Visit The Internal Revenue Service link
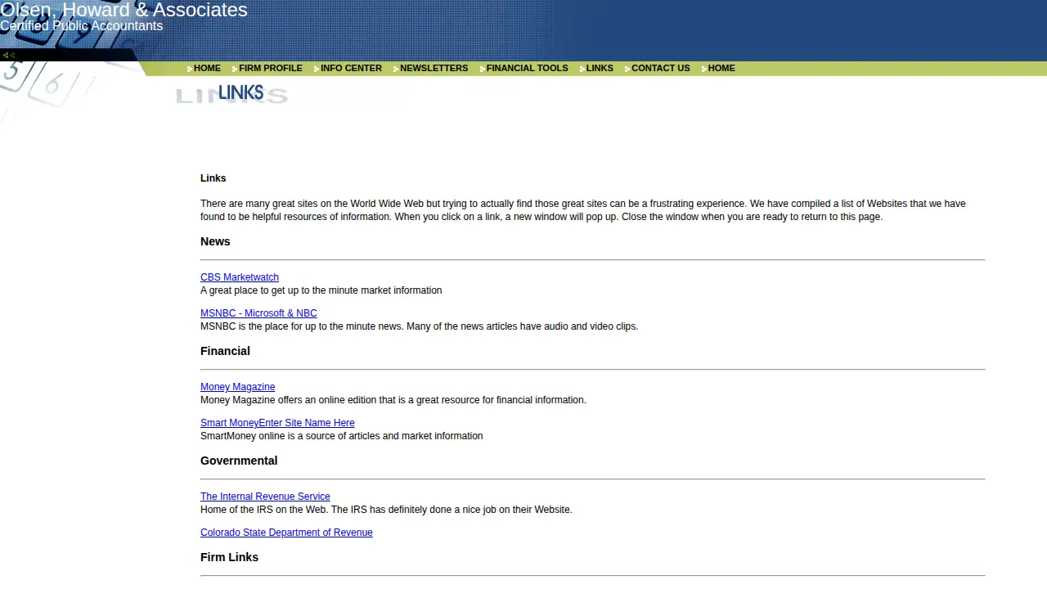This screenshot has width=1047, height=589. 265,497
